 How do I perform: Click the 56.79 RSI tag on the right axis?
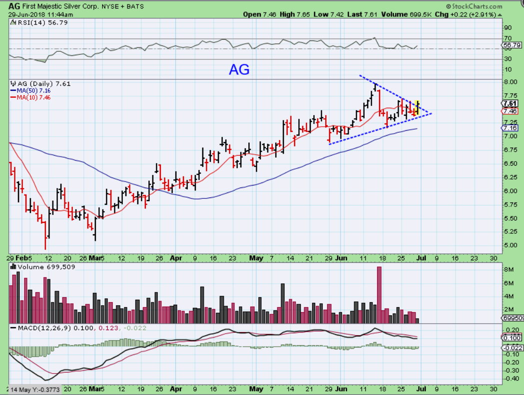512,45
